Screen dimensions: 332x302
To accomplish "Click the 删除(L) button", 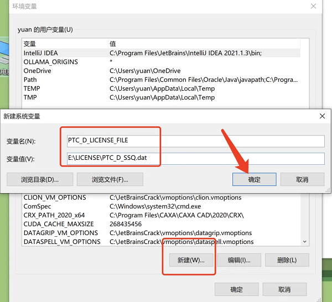I will click(x=286, y=260).
